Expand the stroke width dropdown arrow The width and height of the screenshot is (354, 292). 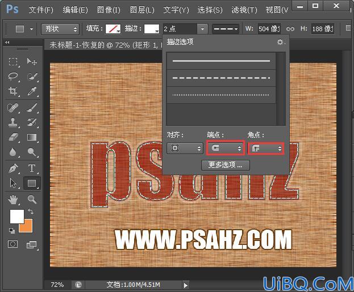(x=202, y=29)
